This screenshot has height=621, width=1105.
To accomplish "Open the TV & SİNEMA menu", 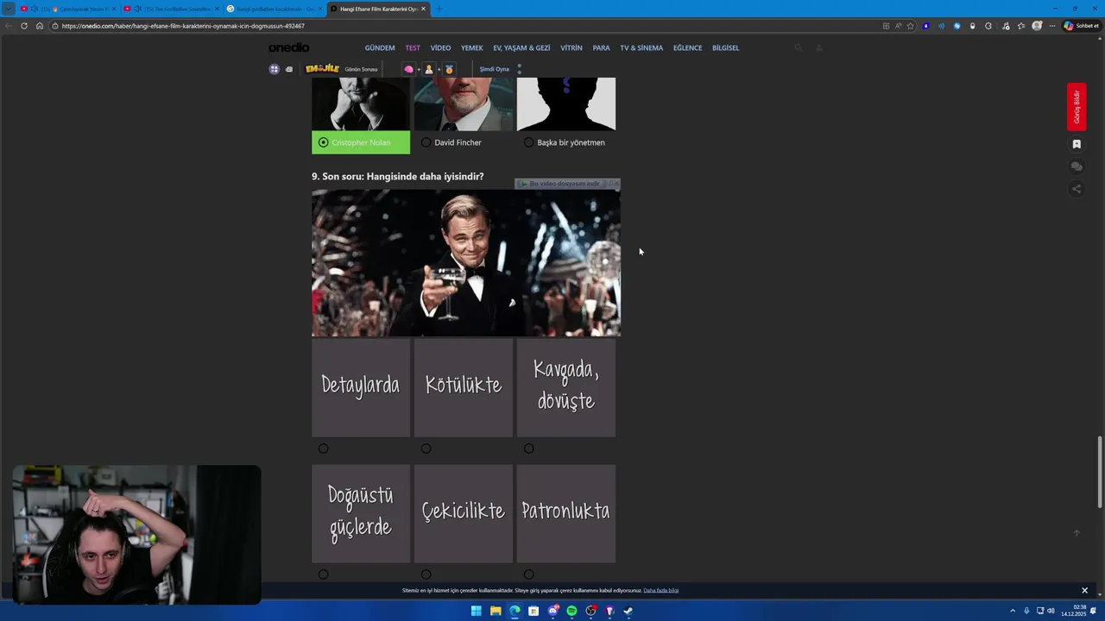I will [641, 47].
